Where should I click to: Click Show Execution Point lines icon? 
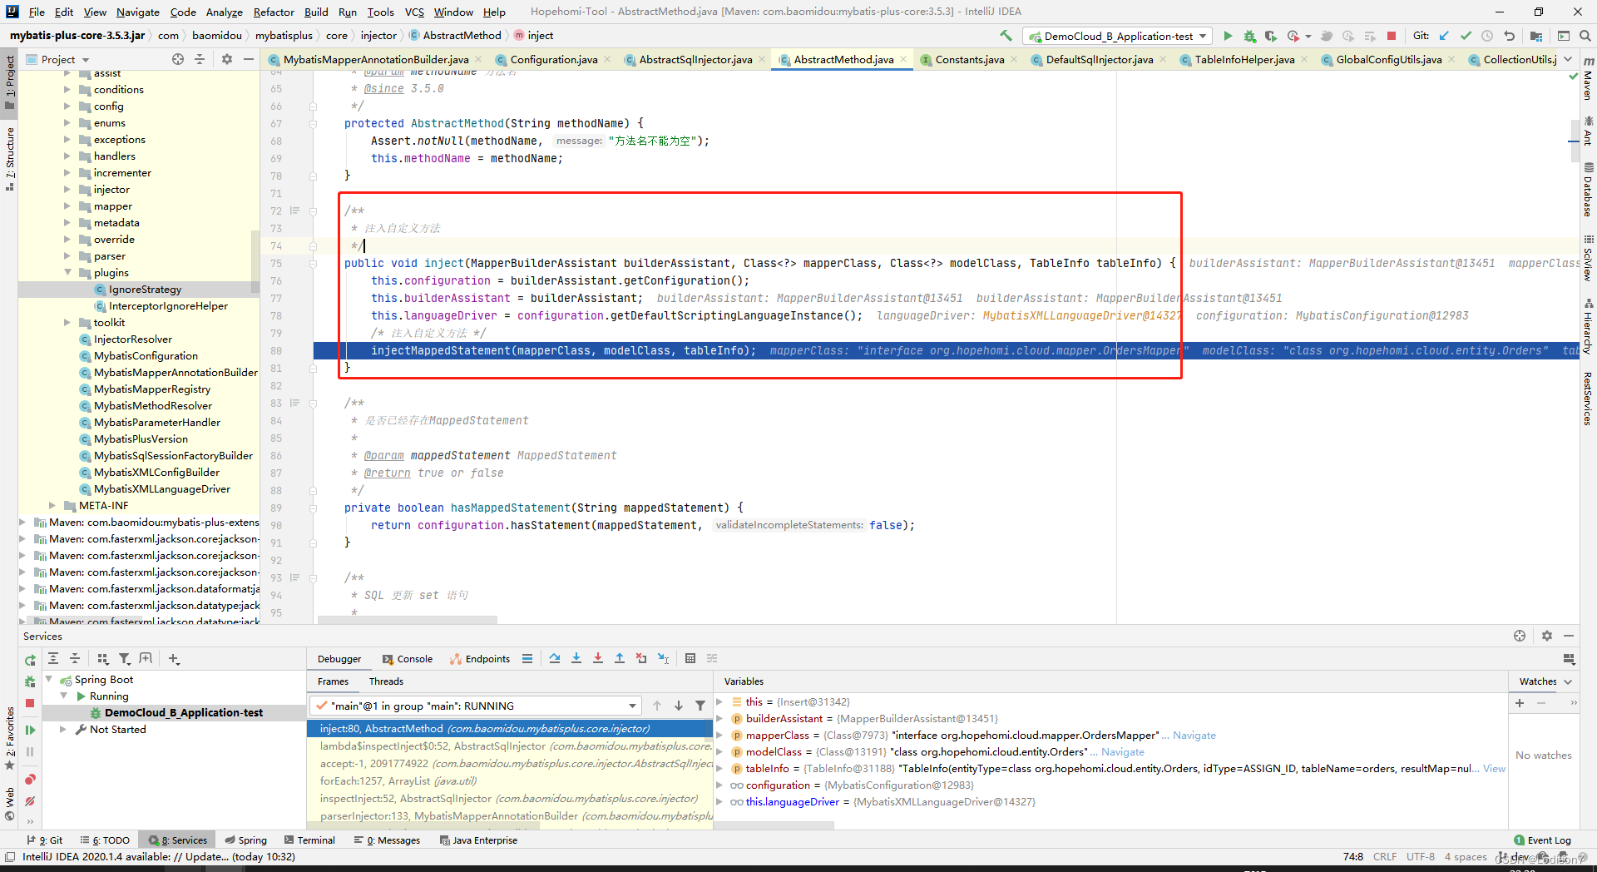coord(527,658)
